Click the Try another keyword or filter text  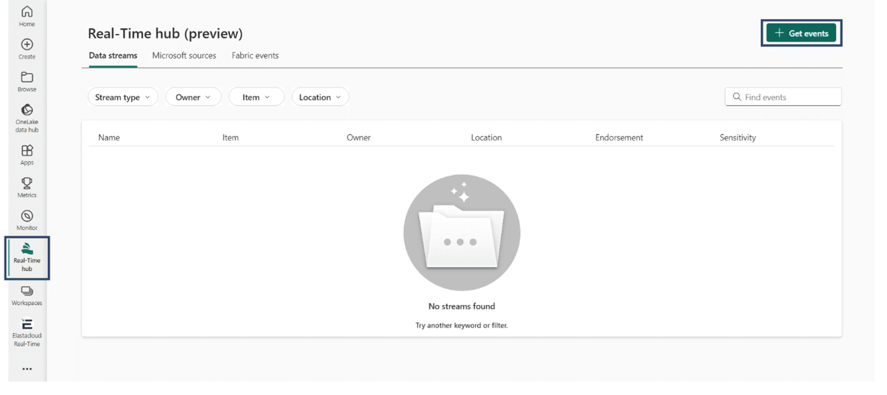point(462,326)
